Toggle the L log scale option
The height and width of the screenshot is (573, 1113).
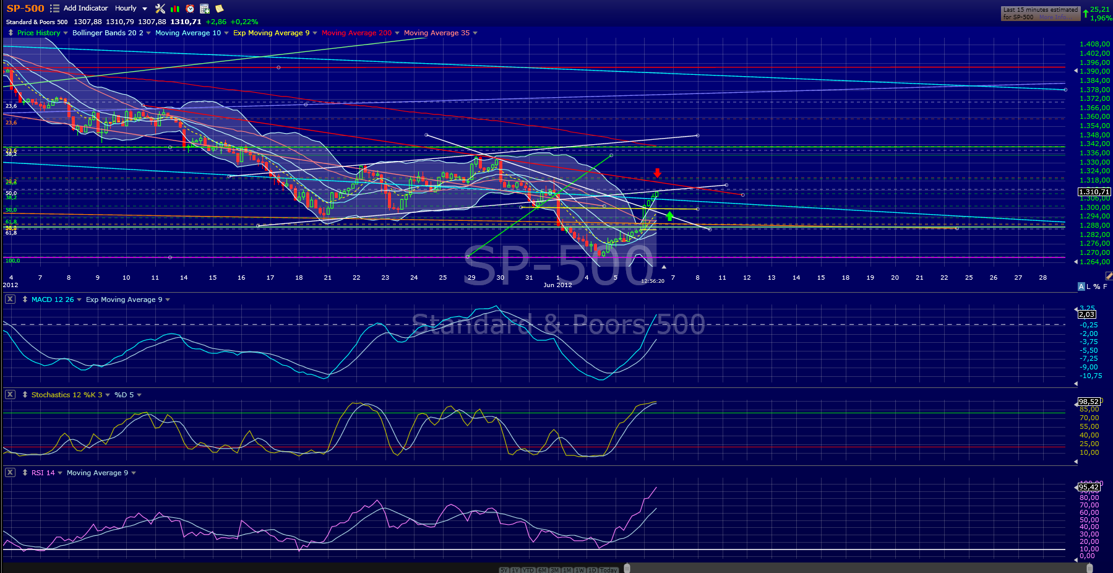1089,286
